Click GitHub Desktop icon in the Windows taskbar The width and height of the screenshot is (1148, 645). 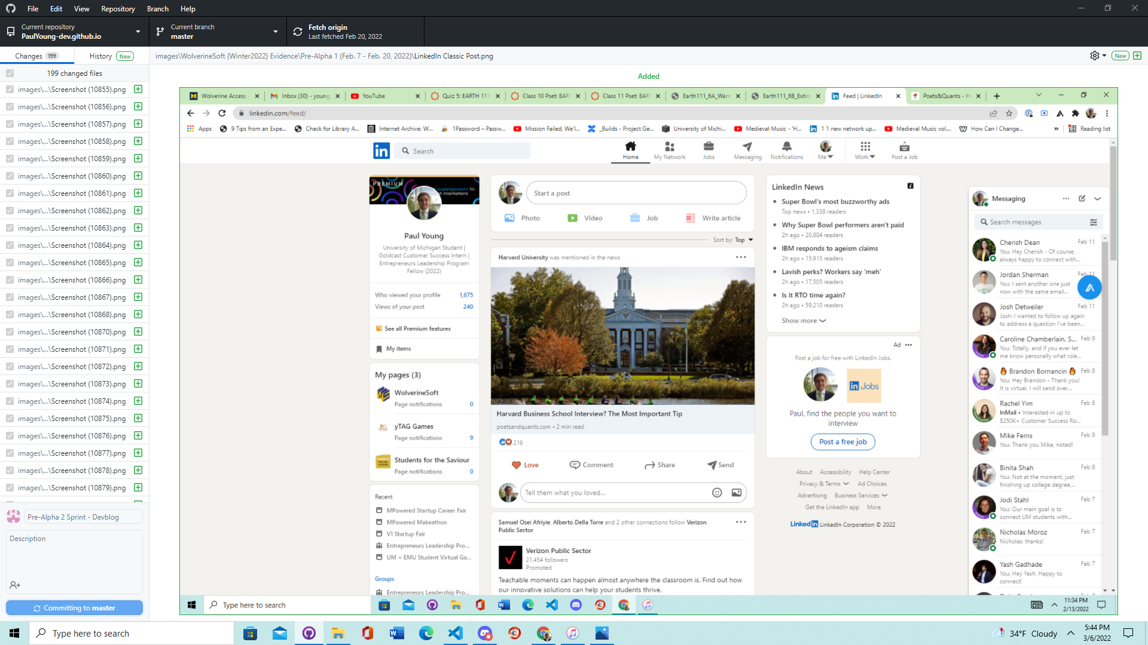click(309, 633)
